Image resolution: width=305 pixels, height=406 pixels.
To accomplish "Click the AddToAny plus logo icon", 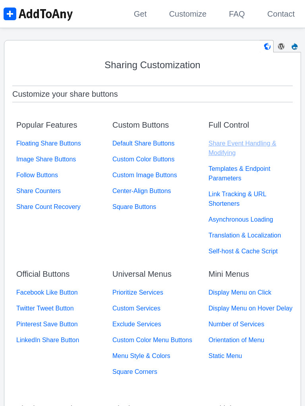I will [x=10, y=14].
